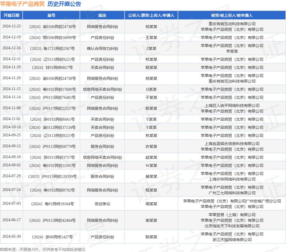Click defendant 苹某某
The width and height of the screenshot is (286, 252).
232,51
